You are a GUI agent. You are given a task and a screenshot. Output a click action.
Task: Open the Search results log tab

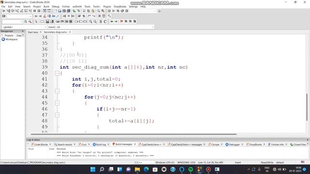[64, 145]
